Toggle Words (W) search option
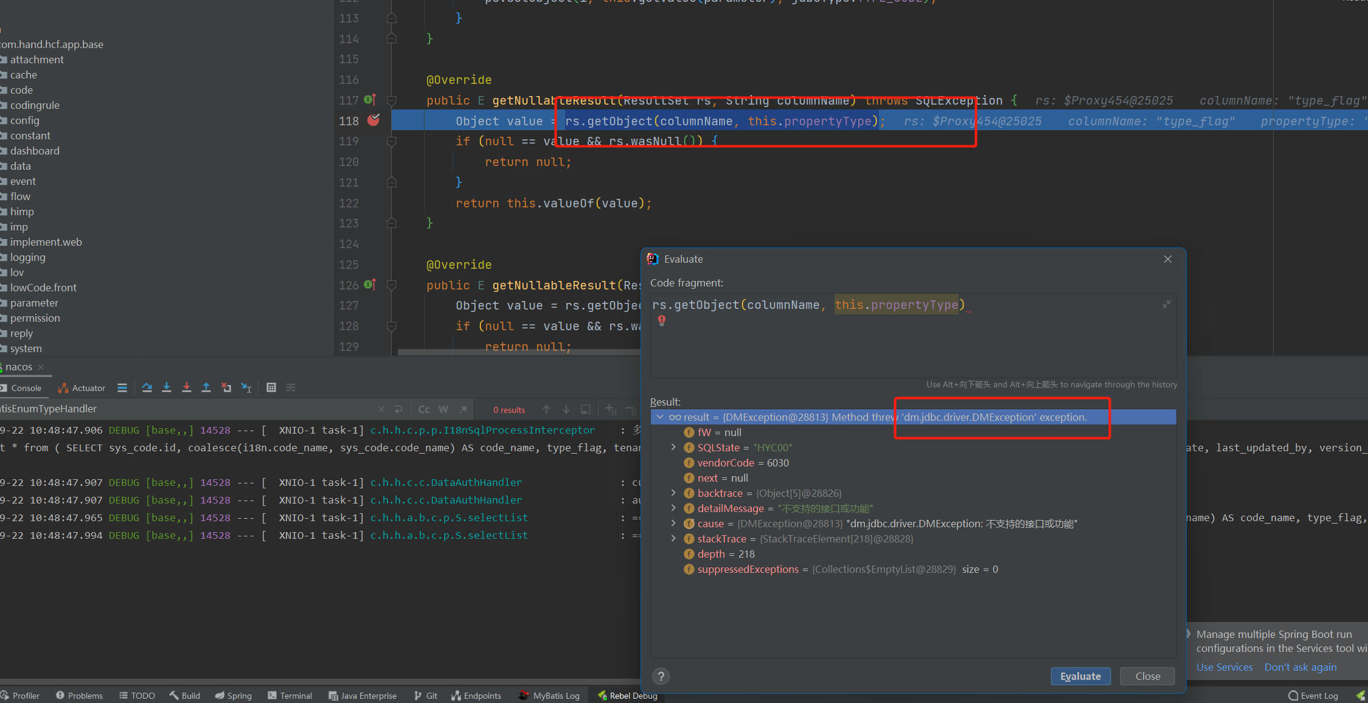 (x=443, y=409)
